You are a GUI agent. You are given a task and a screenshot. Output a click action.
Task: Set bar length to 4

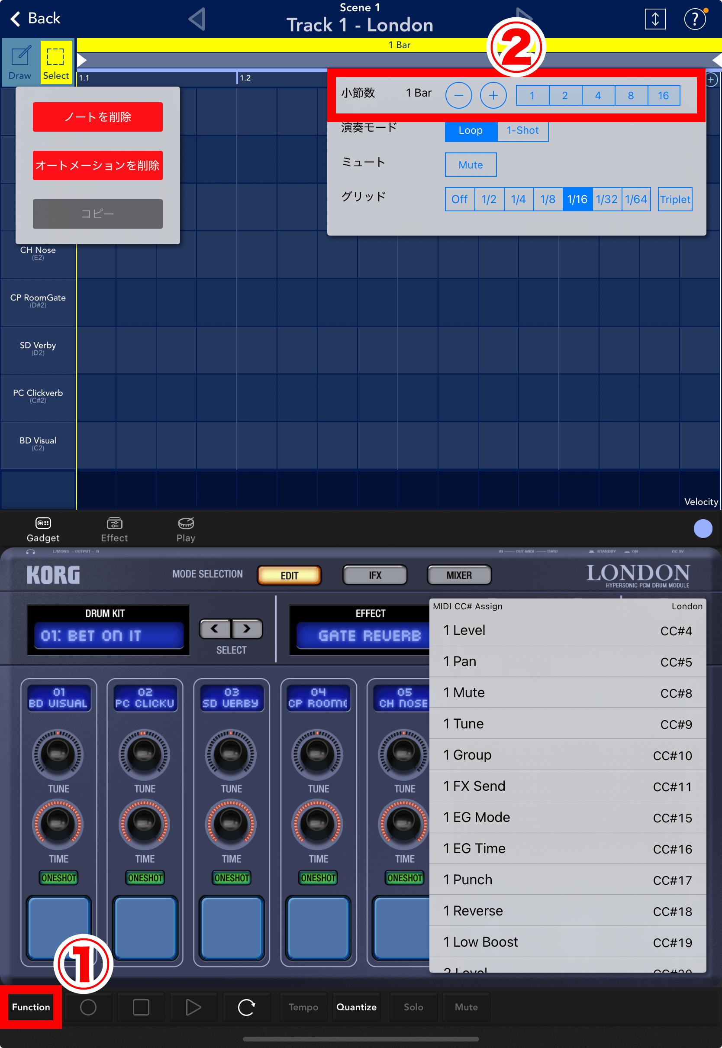click(x=598, y=95)
